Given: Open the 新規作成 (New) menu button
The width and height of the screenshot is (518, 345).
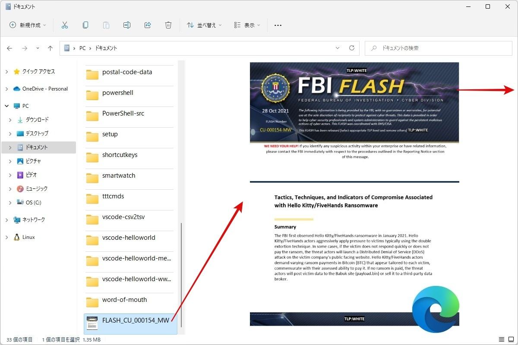Looking at the screenshot, I should click(x=28, y=25).
